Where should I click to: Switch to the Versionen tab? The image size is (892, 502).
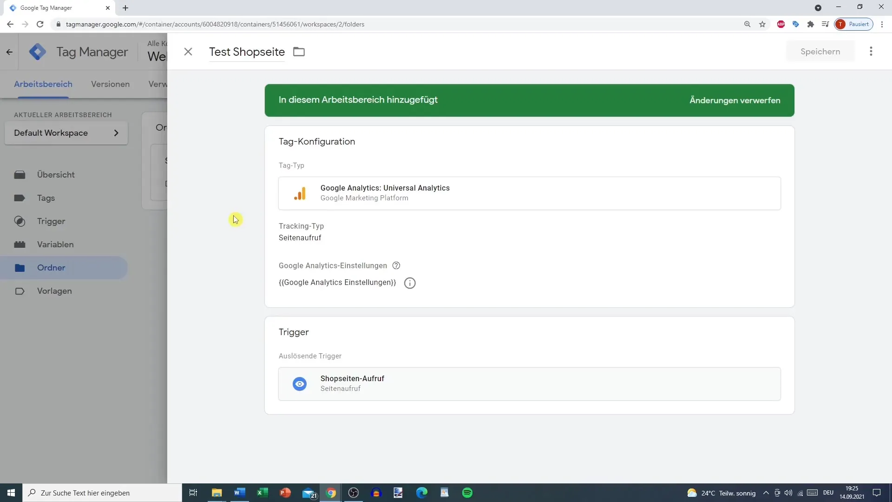110,84
